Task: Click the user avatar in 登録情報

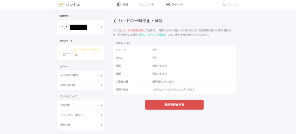Action: click(64, 27)
